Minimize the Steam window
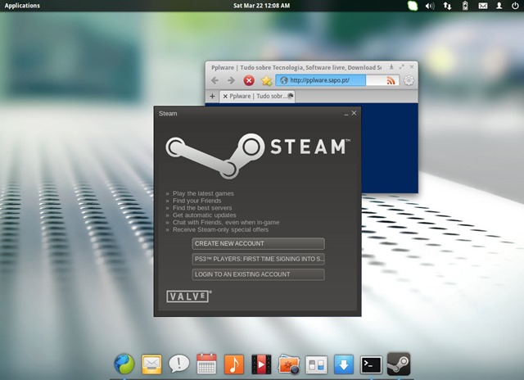 click(346, 115)
